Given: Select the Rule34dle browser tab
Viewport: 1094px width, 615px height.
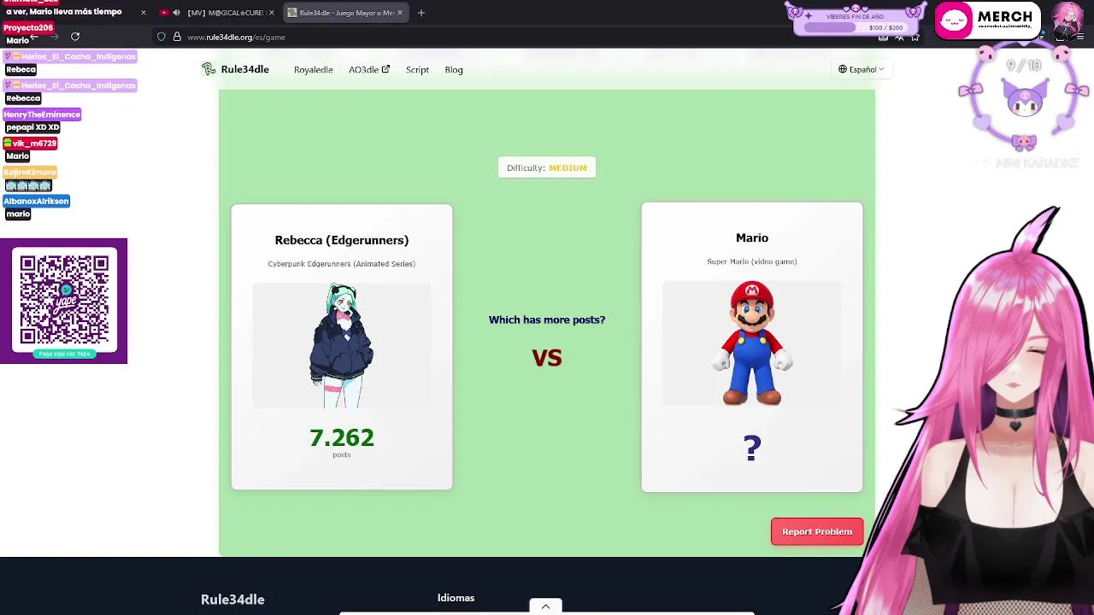Looking at the screenshot, I should (345, 13).
